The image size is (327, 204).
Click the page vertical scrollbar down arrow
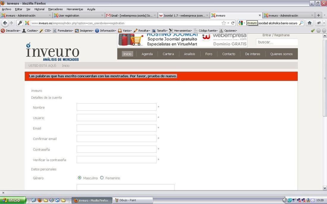[x=325, y=188]
